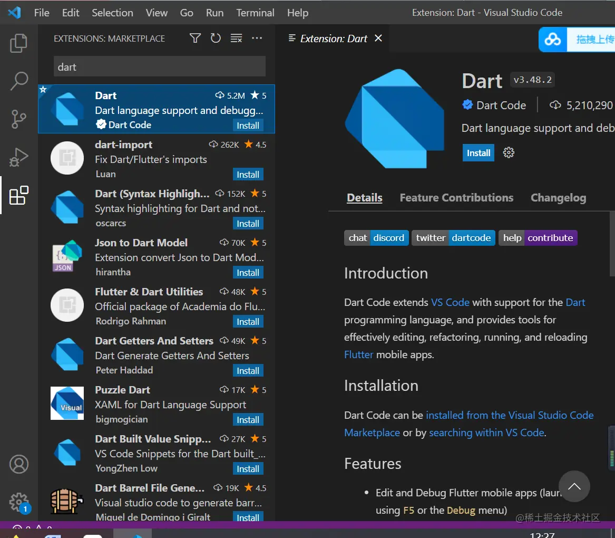The image size is (615, 538).
Task: Install the Json to Dart Model extension
Action: pyautogui.click(x=248, y=273)
